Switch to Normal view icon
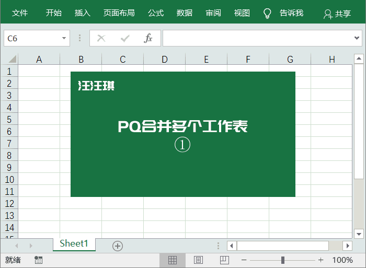The image size is (366, 268). 173,260
